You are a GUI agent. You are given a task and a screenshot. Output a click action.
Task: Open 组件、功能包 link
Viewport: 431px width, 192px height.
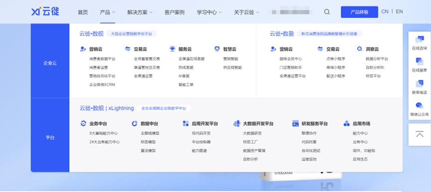pyautogui.click(x=364, y=151)
